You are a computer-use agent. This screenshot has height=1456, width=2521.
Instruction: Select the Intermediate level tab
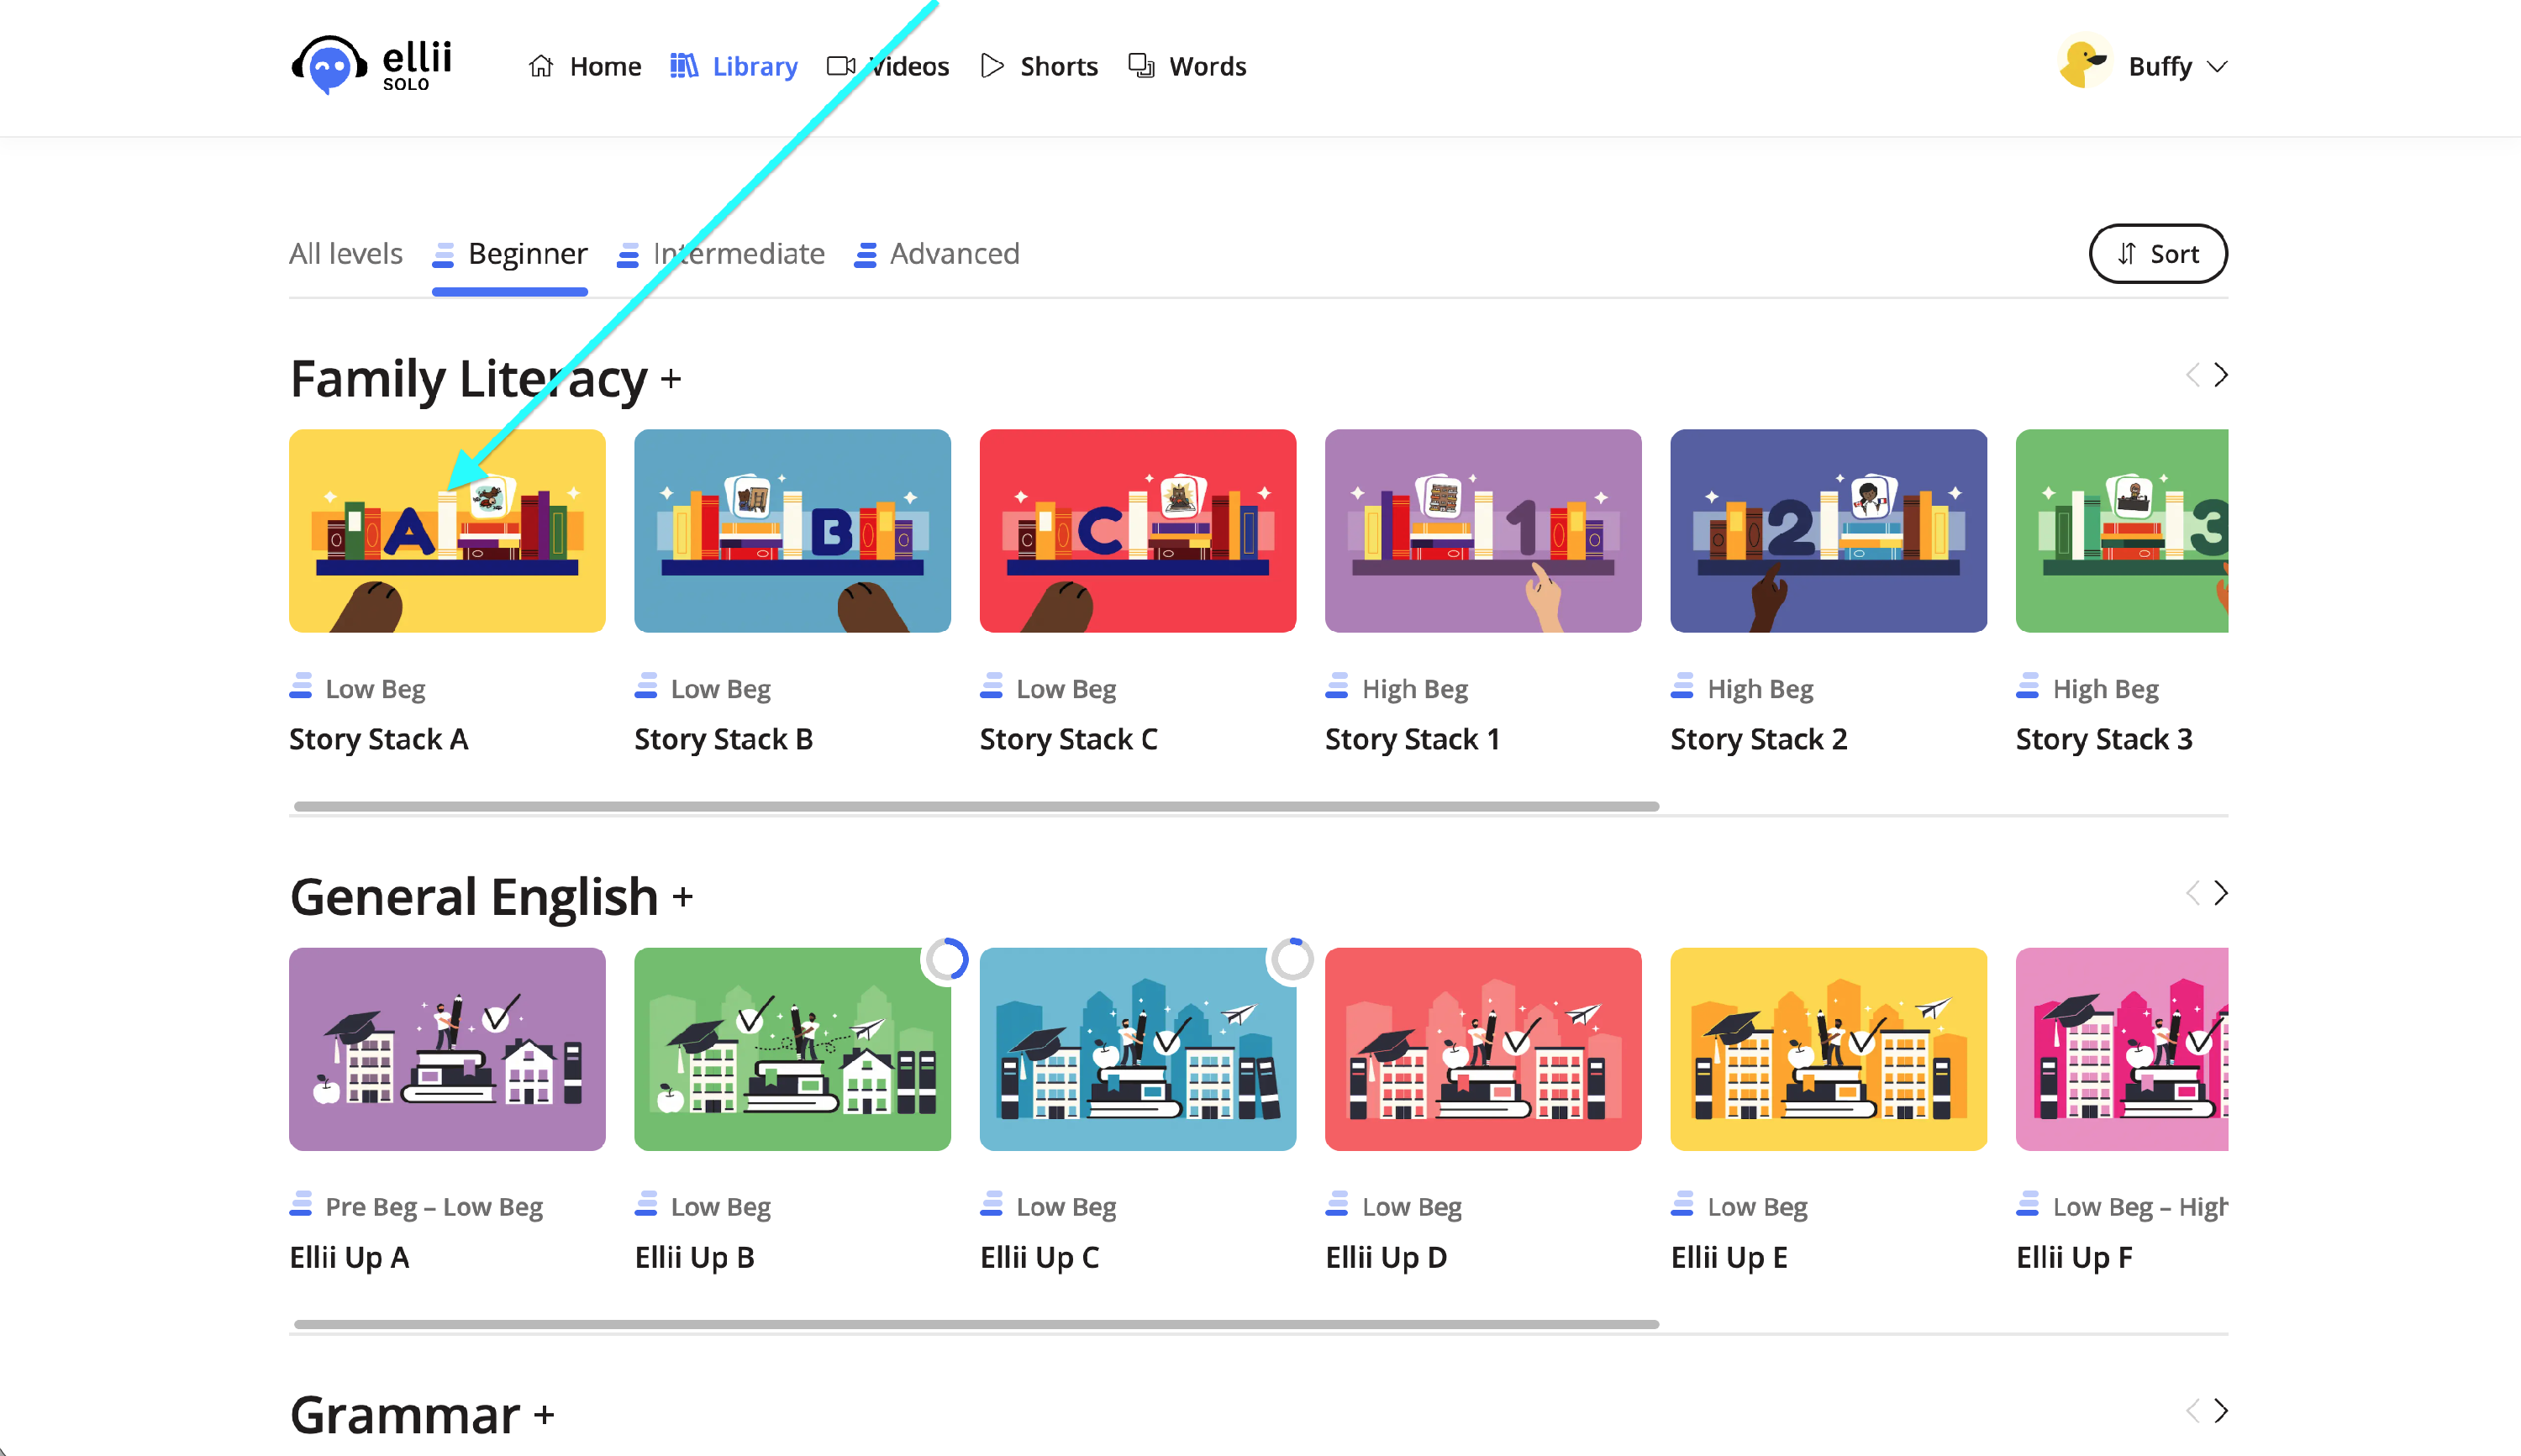738,254
